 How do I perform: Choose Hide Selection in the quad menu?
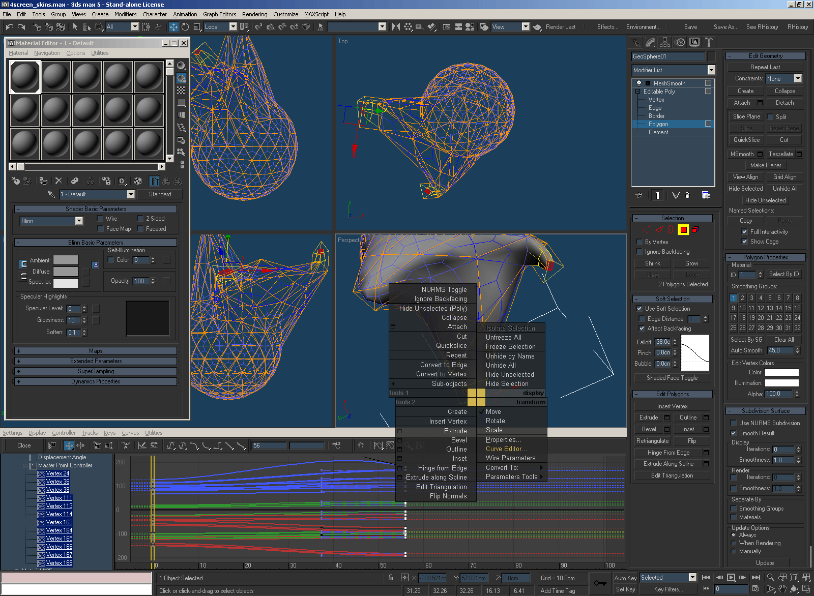point(507,384)
